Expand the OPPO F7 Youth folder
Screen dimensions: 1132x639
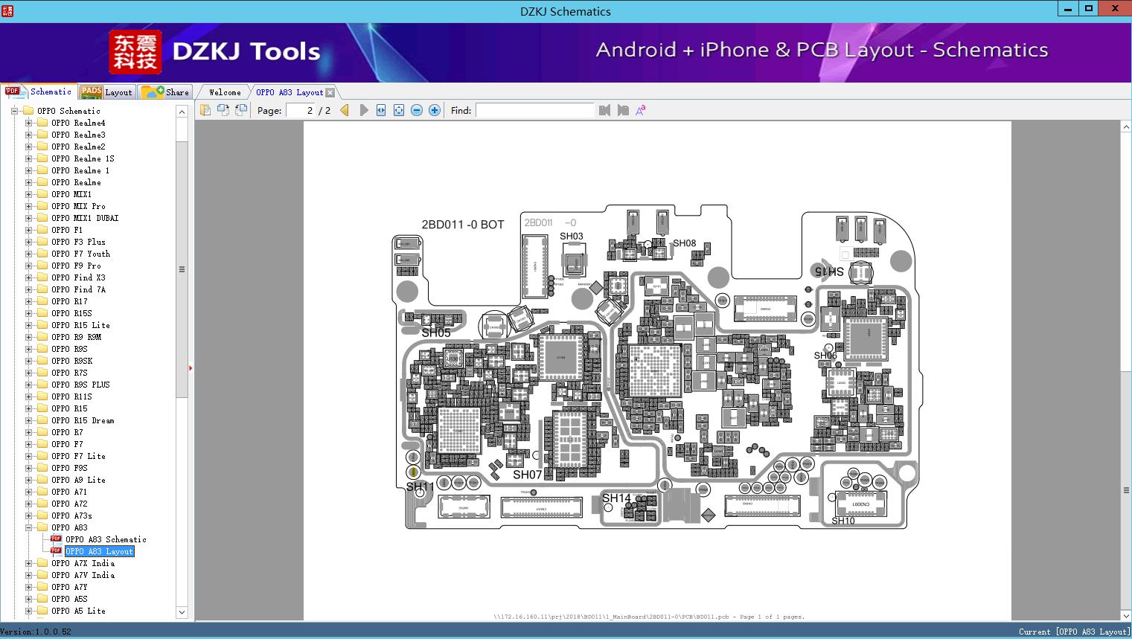point(28,254)
